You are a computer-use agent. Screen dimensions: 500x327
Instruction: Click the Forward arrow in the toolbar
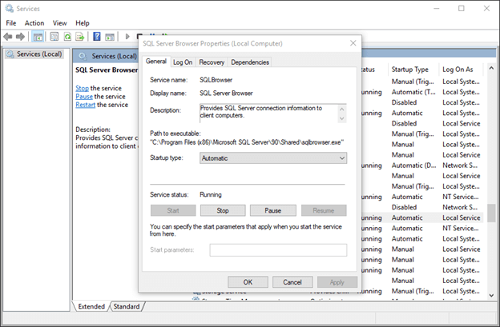(20, 37)
